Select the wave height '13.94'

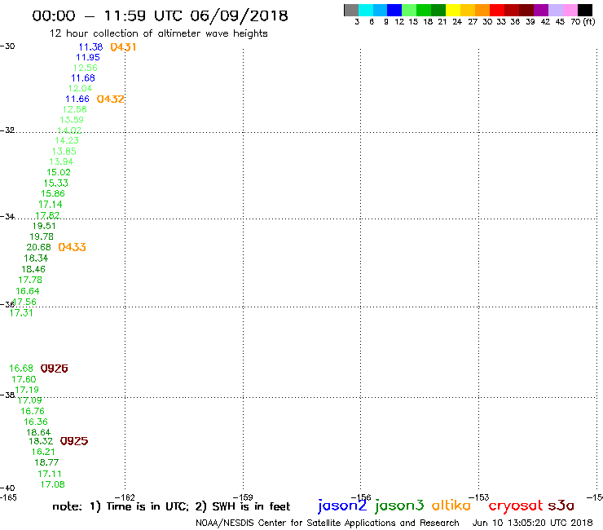tap(61, 161)
